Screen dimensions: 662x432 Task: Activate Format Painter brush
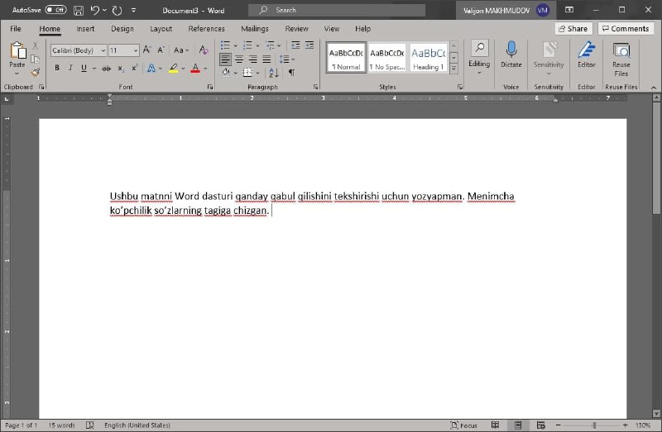36,73
